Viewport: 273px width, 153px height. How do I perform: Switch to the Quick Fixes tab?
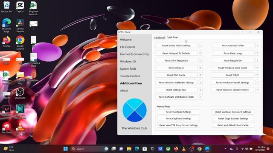click(172, 37)
